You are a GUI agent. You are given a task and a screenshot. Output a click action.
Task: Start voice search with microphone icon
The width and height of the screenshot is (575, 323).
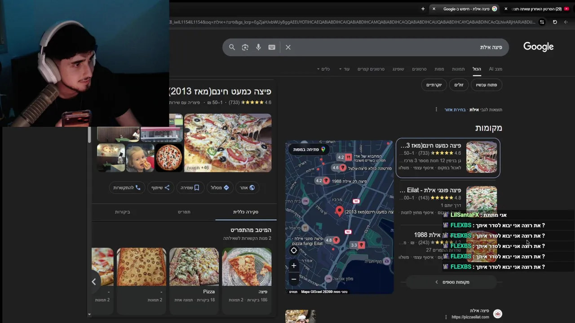pyautogui.click(x=258, y=47)
